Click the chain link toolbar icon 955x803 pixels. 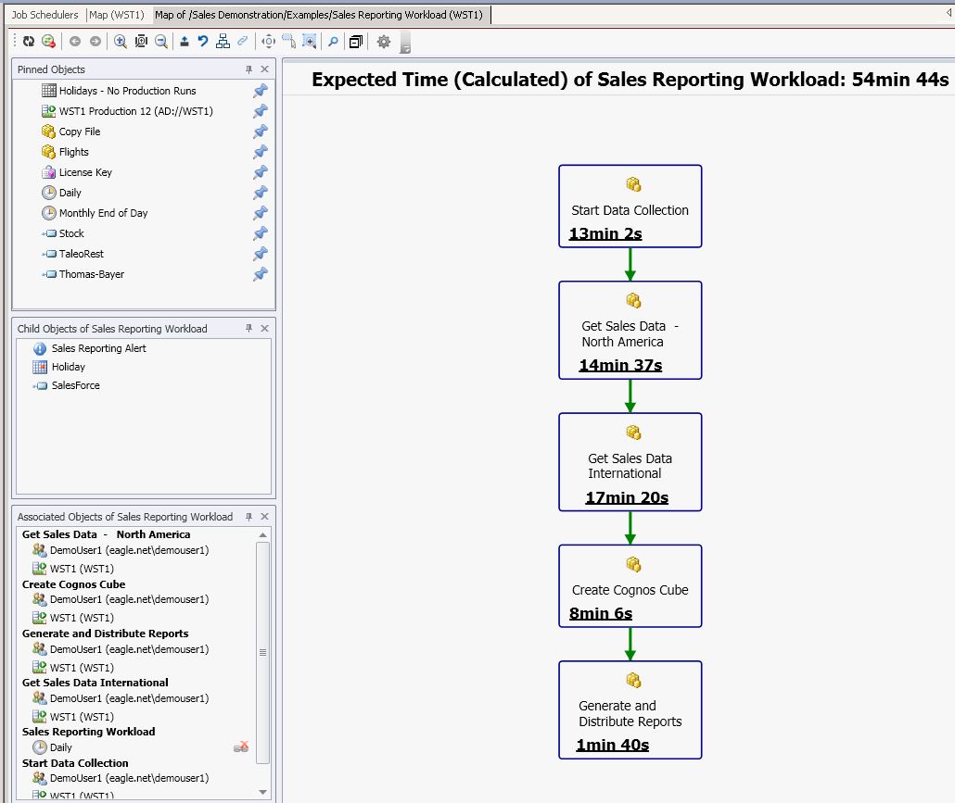click(242, 42)
